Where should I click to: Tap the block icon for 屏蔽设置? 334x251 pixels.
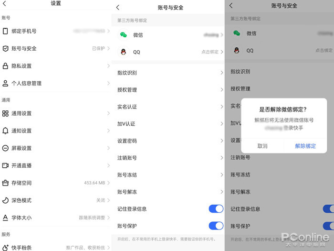point(5,148)
